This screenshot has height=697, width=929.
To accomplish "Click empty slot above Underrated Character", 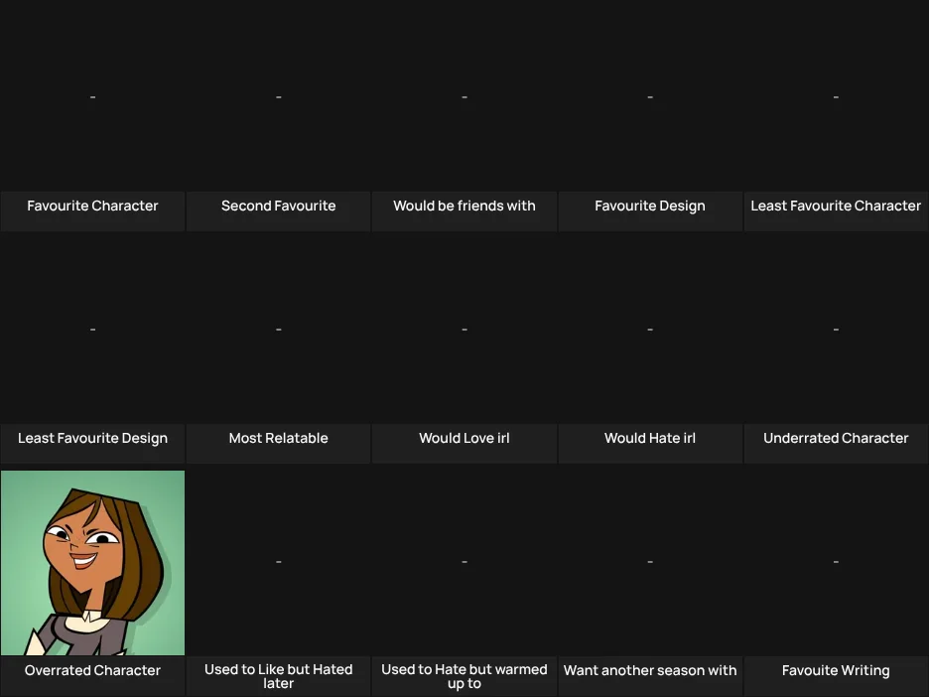I will pos(836,329).
